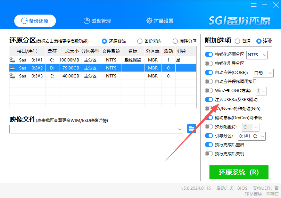Click the green 还原系统 (R) button

[x=239, y=172]
